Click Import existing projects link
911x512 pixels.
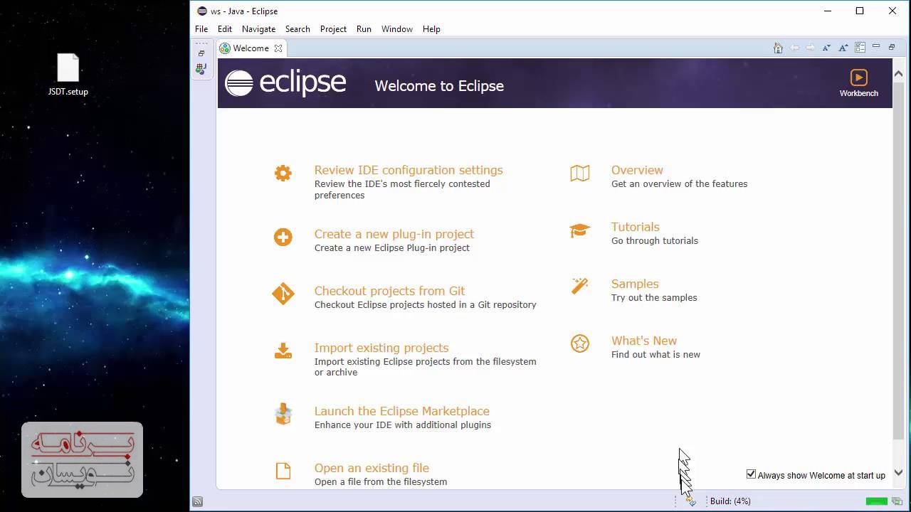(381, 348)
